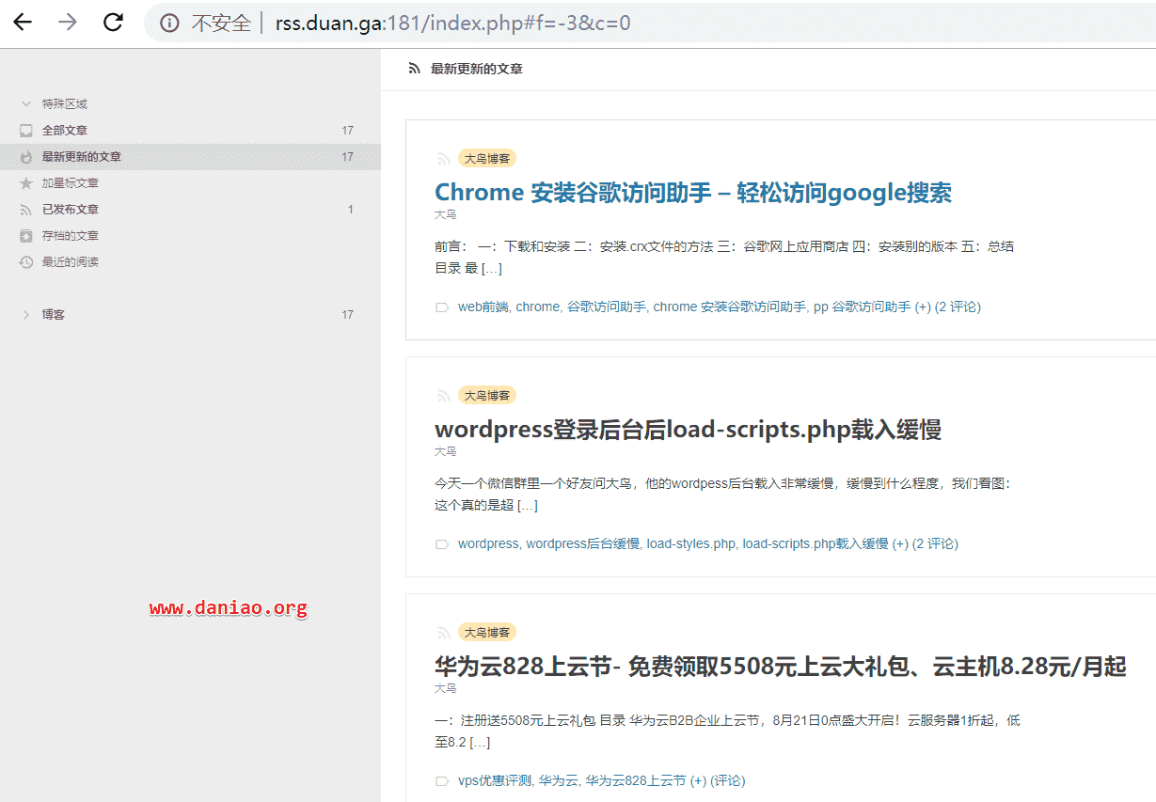This screenshot has width=1156, height=802.
Task: Open 最近的阅读 in the sidebar
Action: tap(71, 262)
